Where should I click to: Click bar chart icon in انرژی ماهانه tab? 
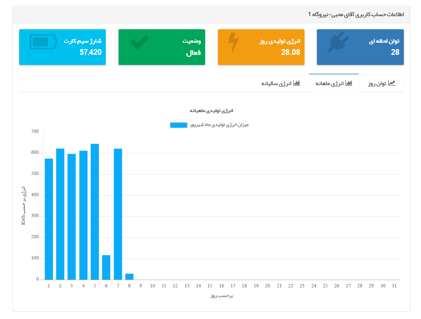click(349, 83)
